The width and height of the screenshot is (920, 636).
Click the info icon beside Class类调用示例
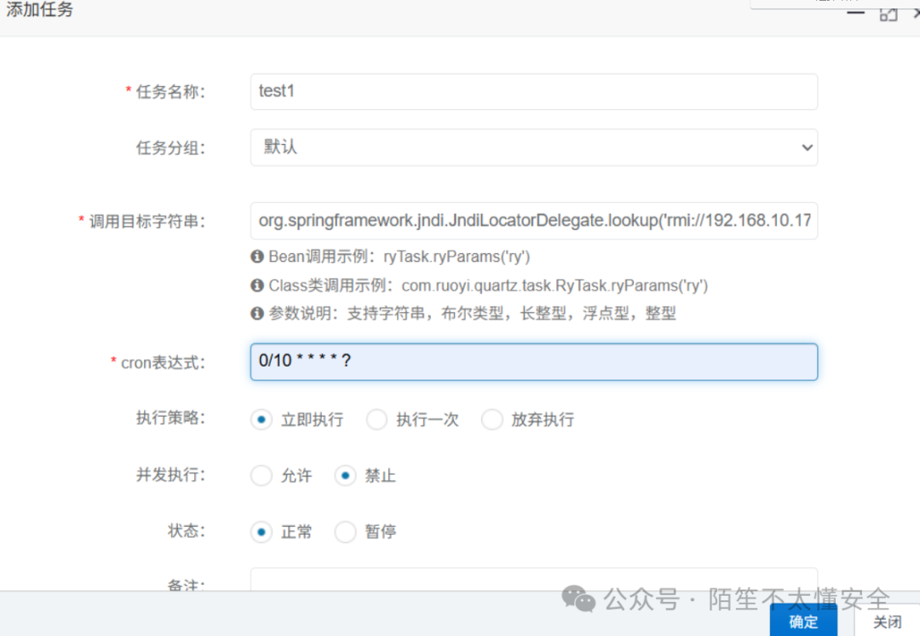257,285
